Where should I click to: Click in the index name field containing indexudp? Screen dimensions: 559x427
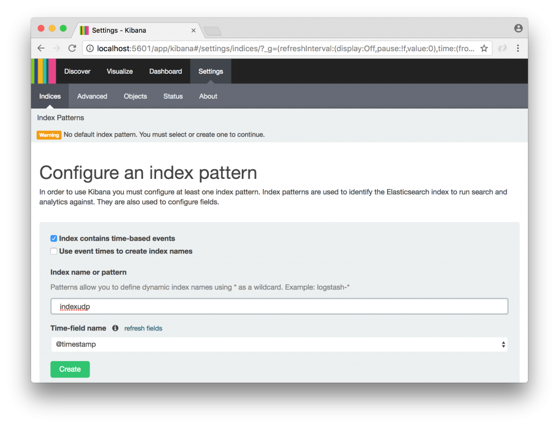coord(279,306)
